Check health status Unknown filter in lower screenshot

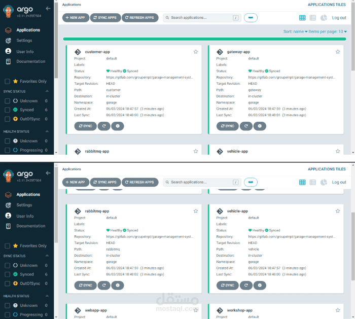click(8, 305)
